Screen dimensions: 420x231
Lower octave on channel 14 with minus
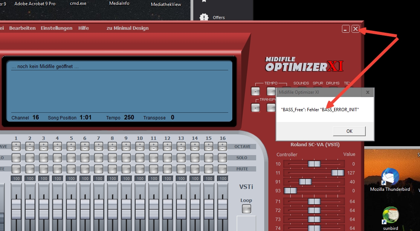coord(195,148)
